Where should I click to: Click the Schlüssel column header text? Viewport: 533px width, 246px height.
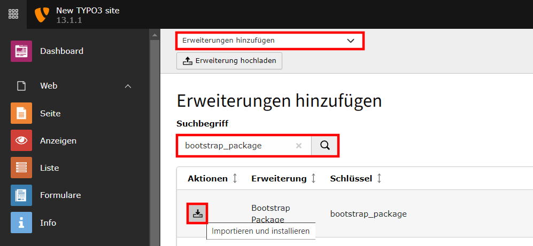point(351,178)
